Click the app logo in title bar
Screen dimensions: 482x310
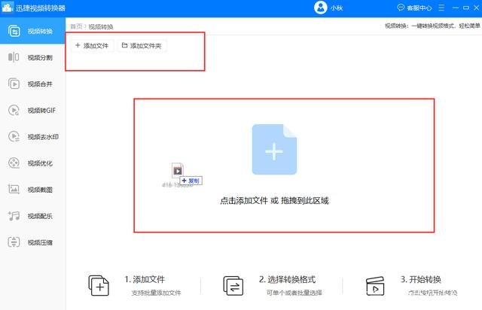(7, 8)
